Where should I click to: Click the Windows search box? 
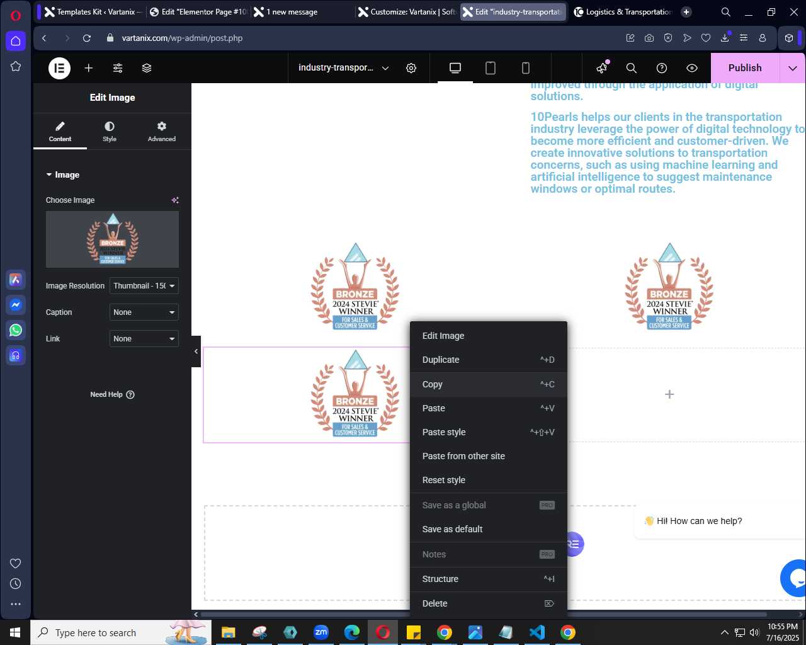(121, 632)
